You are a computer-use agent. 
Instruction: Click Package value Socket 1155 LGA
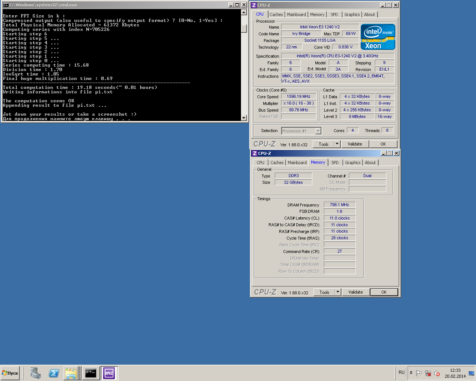coord(320,40)
